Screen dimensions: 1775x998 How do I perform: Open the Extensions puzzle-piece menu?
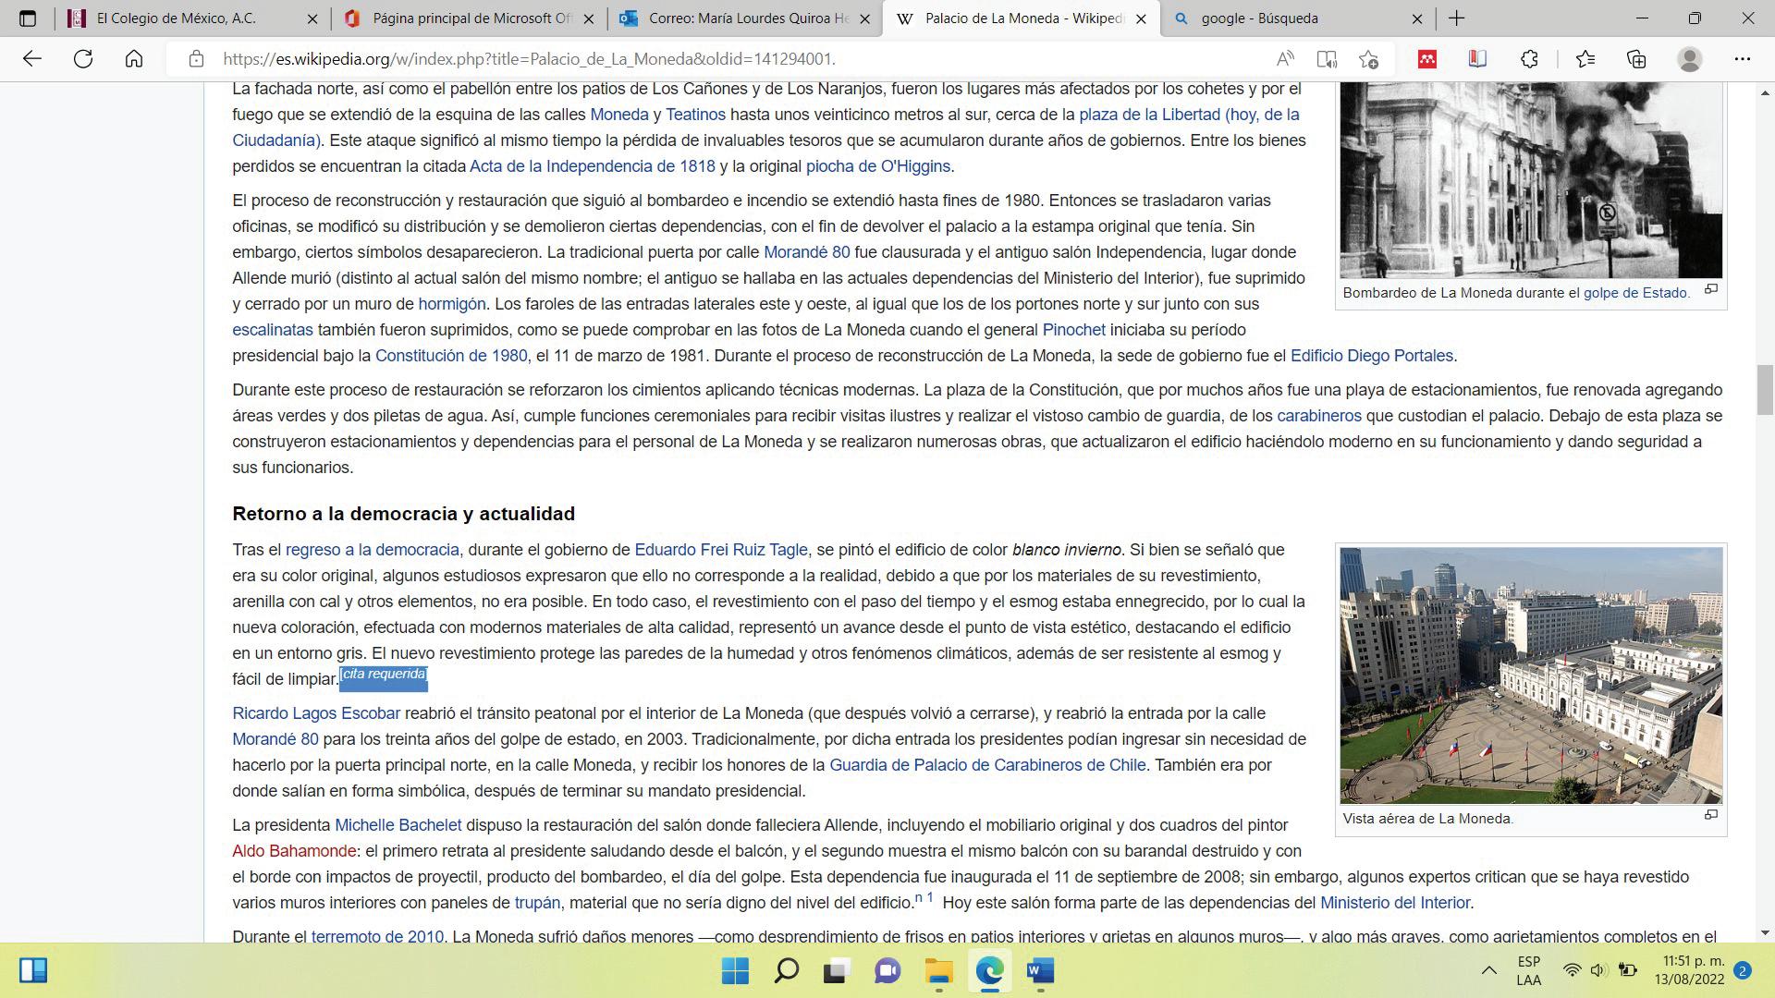click(1529, 59)
